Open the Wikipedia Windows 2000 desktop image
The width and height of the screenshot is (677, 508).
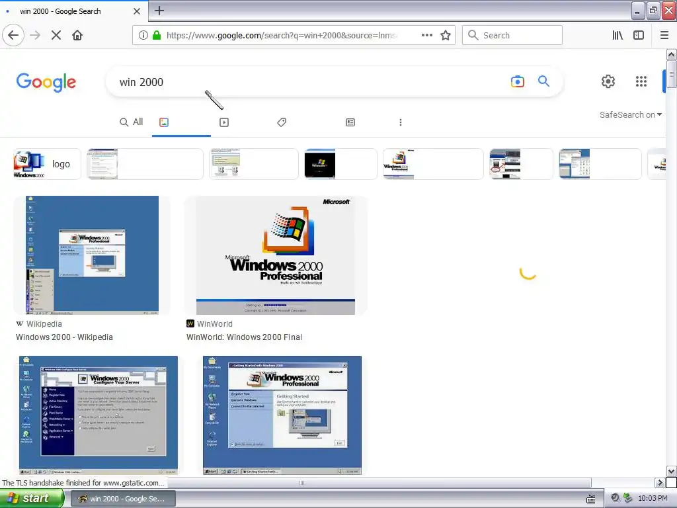(93, 255)
